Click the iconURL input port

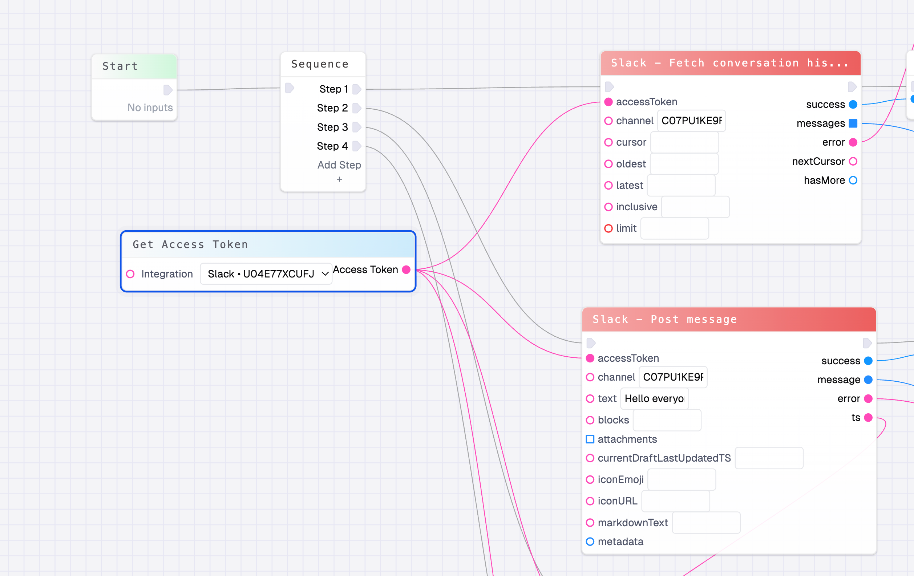pos(590,501)
